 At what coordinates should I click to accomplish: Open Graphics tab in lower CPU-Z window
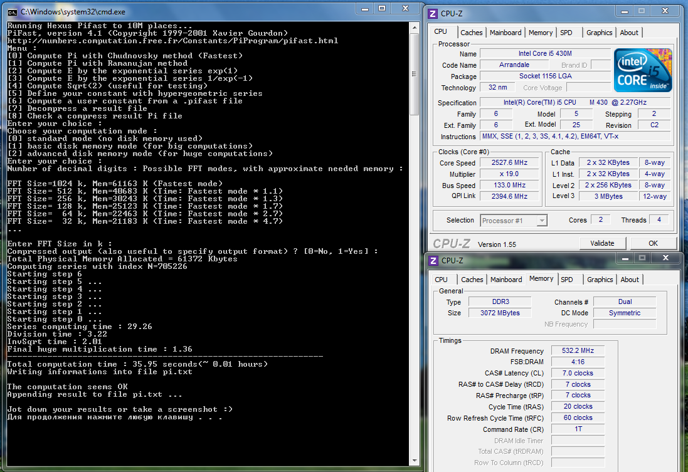[600, 280]
